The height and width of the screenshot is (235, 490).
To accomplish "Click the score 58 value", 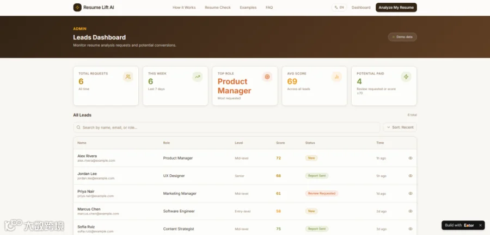I will pyautogui.click(x=278, y=211).
